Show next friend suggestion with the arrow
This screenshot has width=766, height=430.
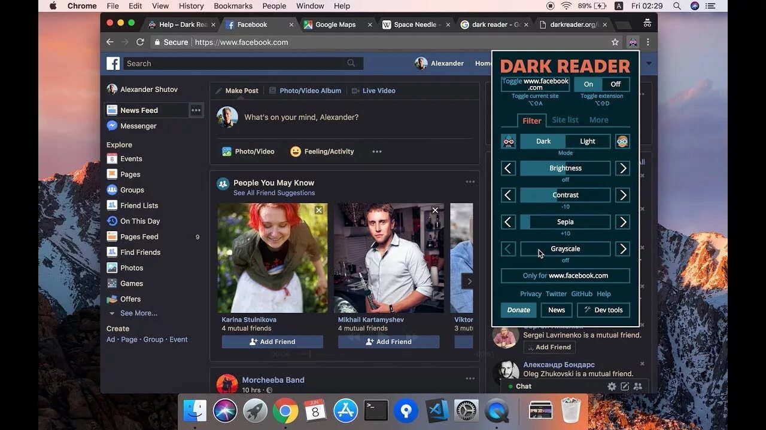[x=469, y=281]
